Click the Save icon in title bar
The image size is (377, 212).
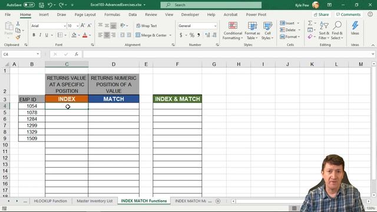click(x=41, y=5)
